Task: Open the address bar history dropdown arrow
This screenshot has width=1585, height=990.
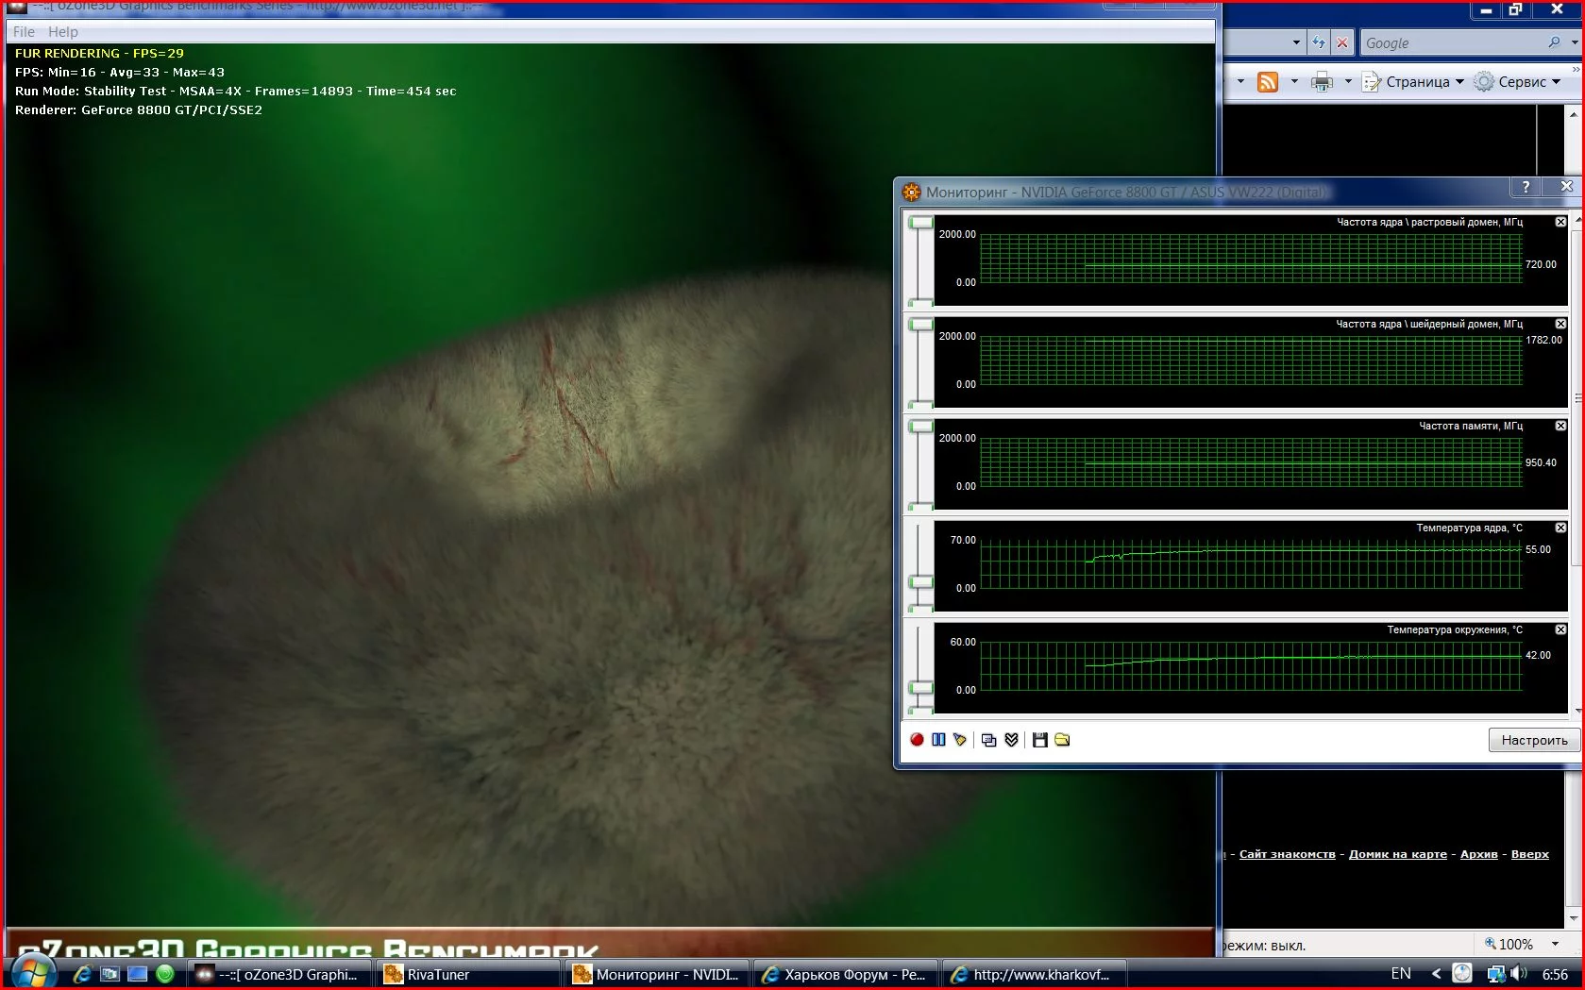Action: click(1296, 42)
